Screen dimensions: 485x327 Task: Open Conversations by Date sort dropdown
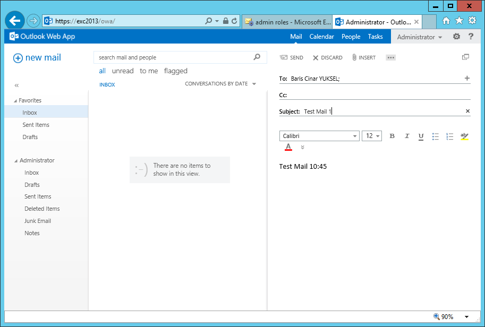(x=220, y=84)
